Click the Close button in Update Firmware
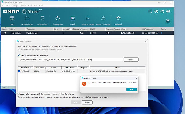The height and width of the screenshot is (114, 185). (x=87, y=102)
